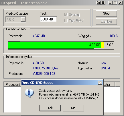Viewport: 124px width, 116px height.
Task: Click the disc type value DVD+R
Action: [x=106, y=68]
